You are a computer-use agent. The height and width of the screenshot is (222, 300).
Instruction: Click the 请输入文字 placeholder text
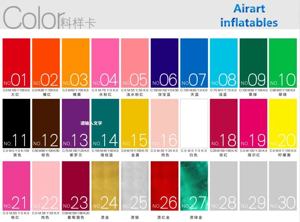click(x=91, y=123)
